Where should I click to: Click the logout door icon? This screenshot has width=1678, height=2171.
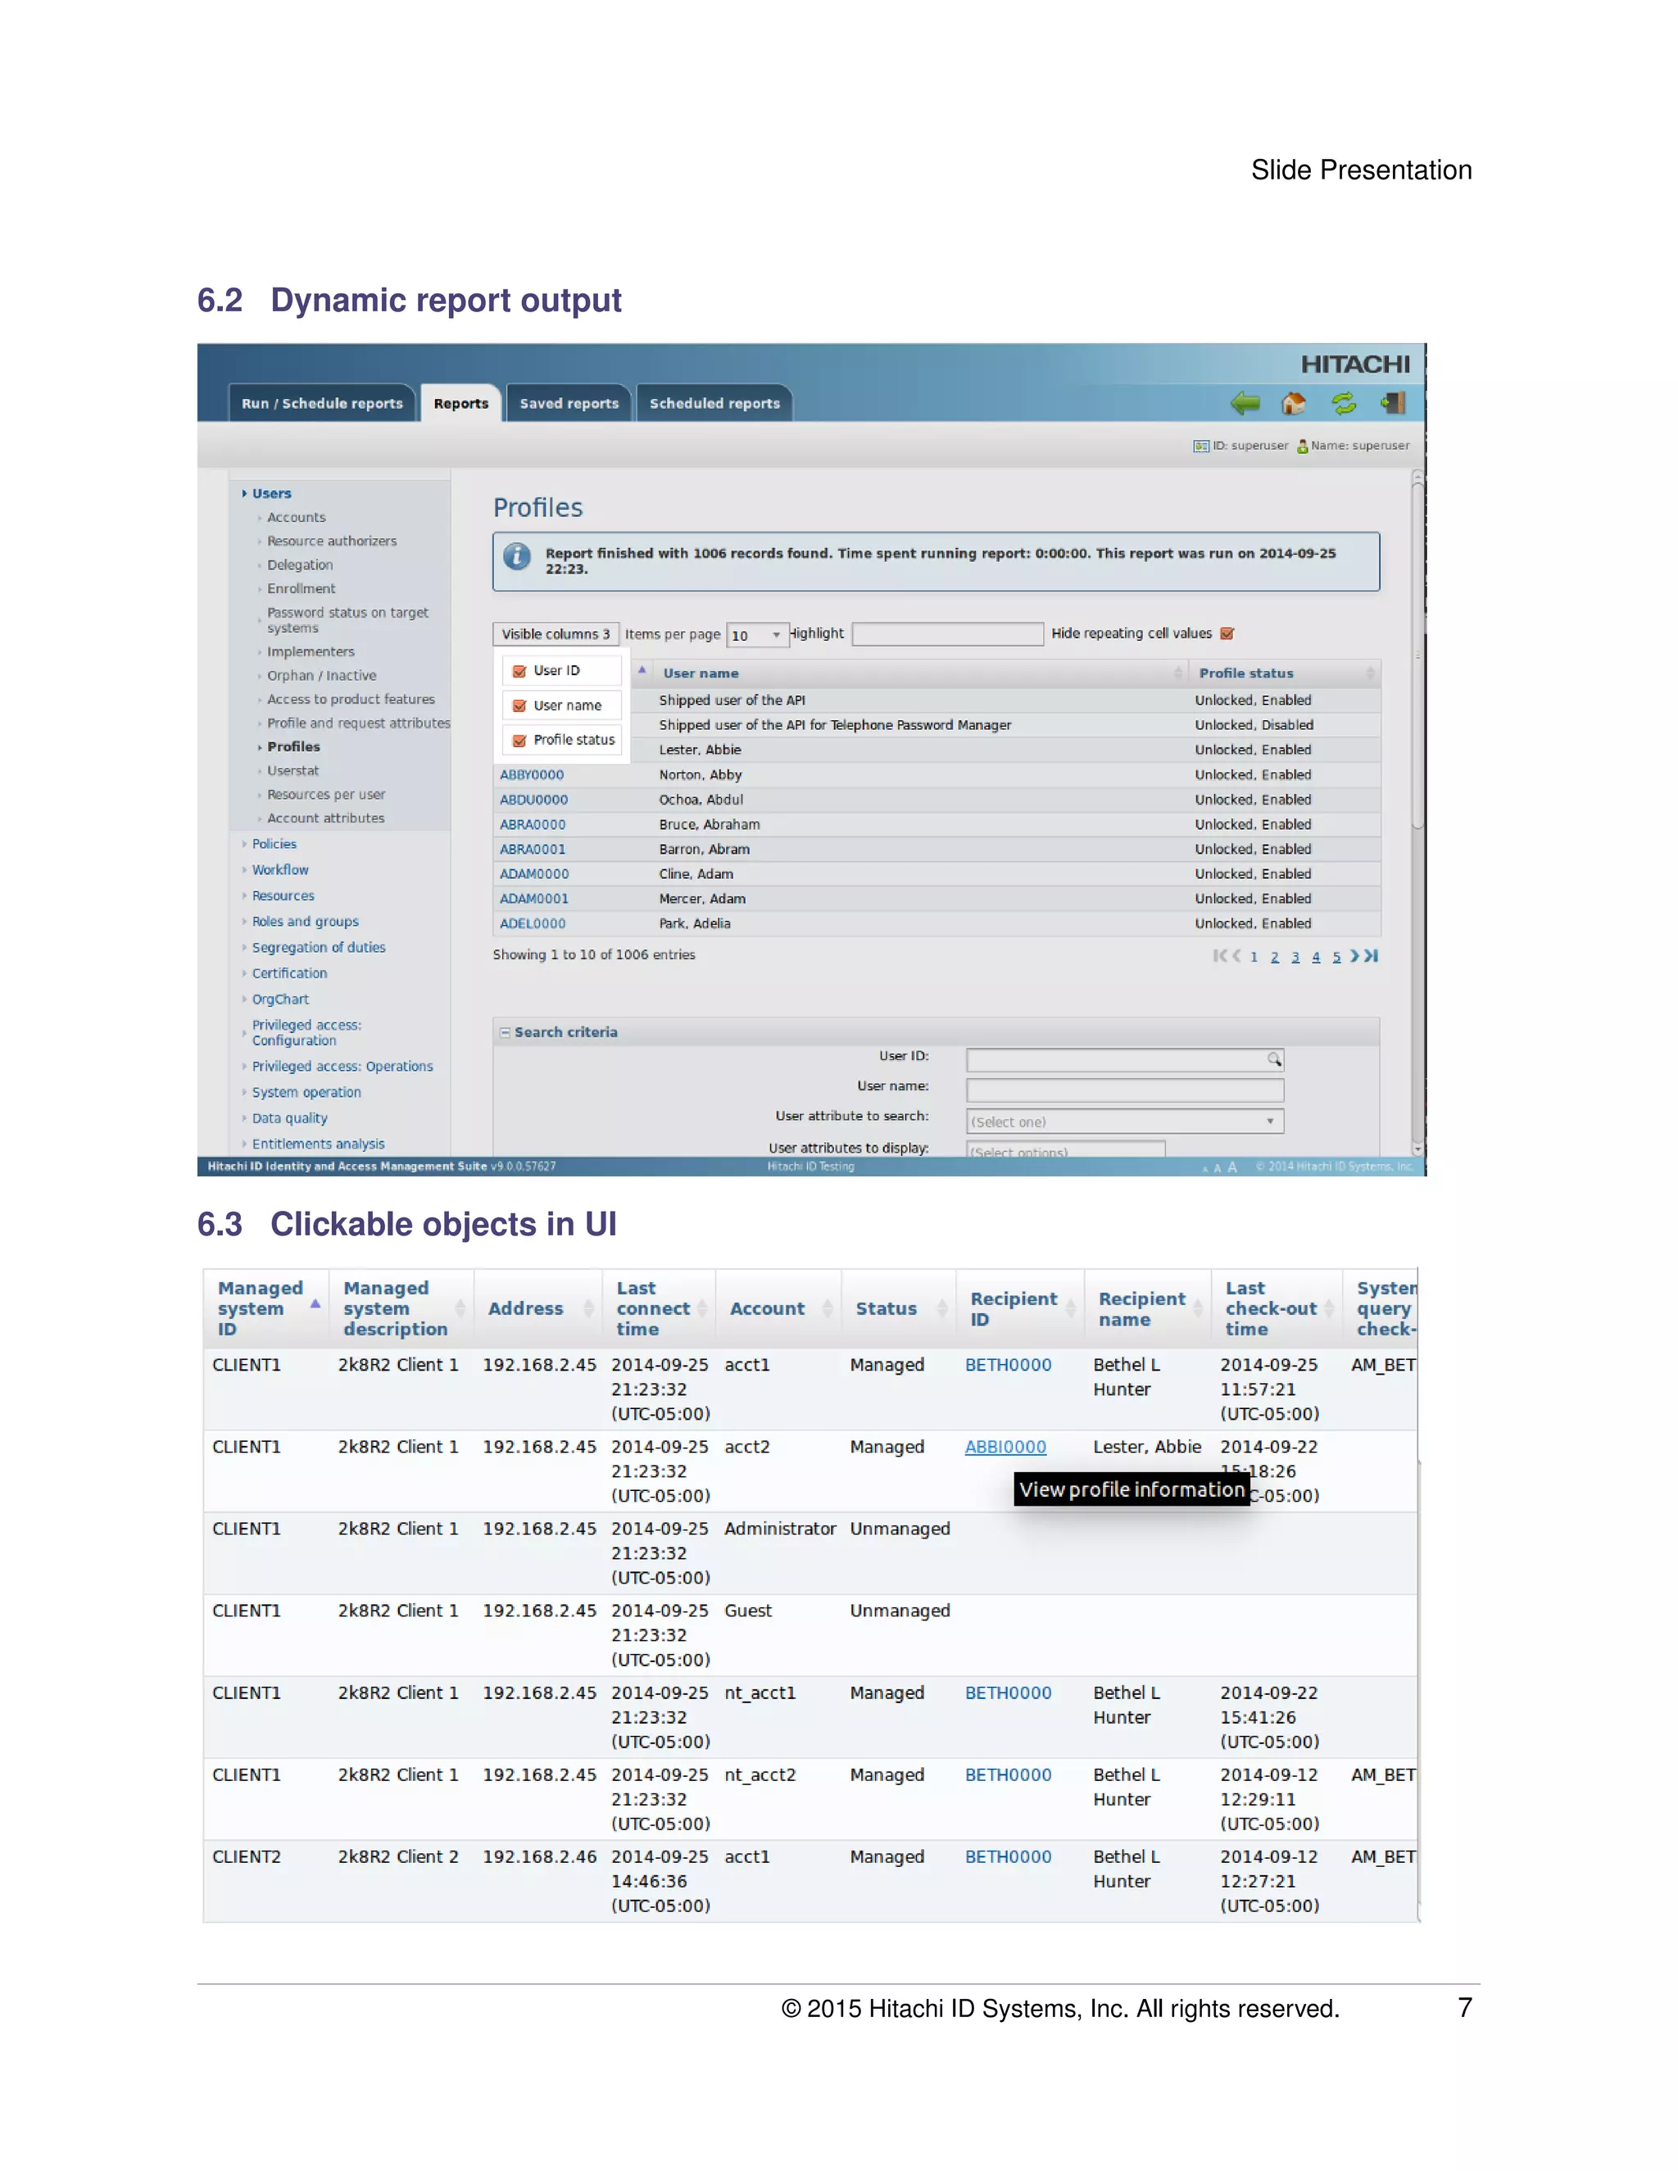[x=1393, y=402]
